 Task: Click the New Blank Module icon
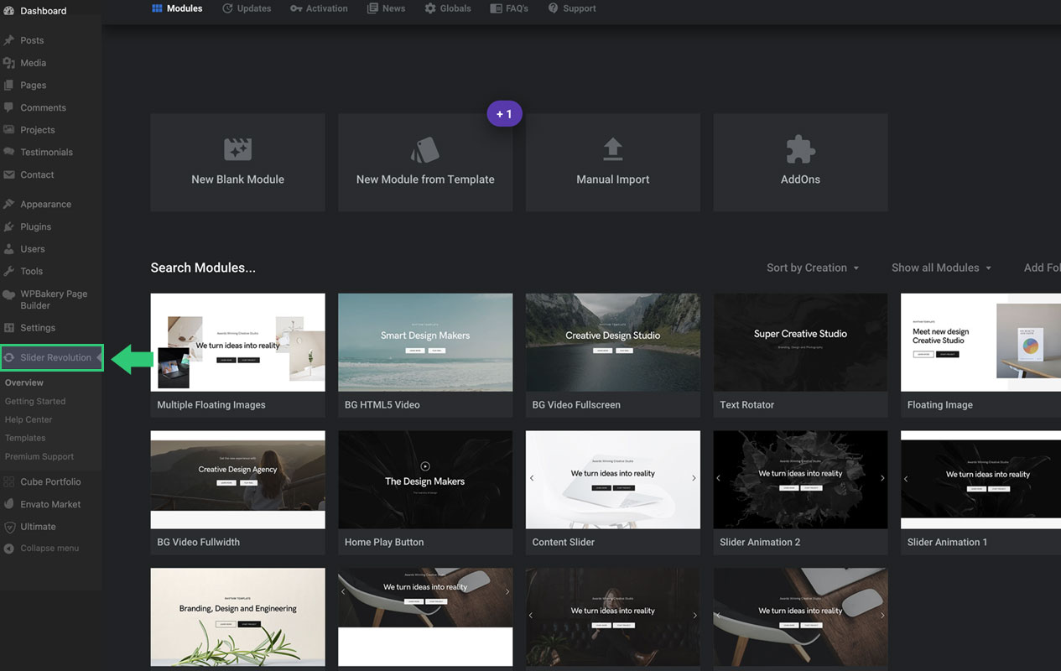click(237, 149)
